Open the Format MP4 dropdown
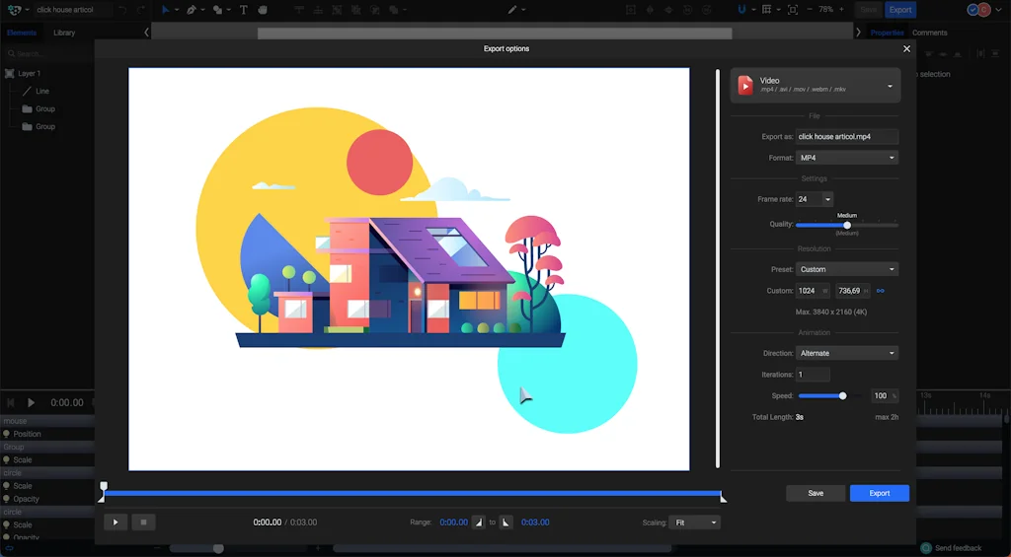Screen dimensions: 1011x557 pyautogui.click(x=847, y=158)
